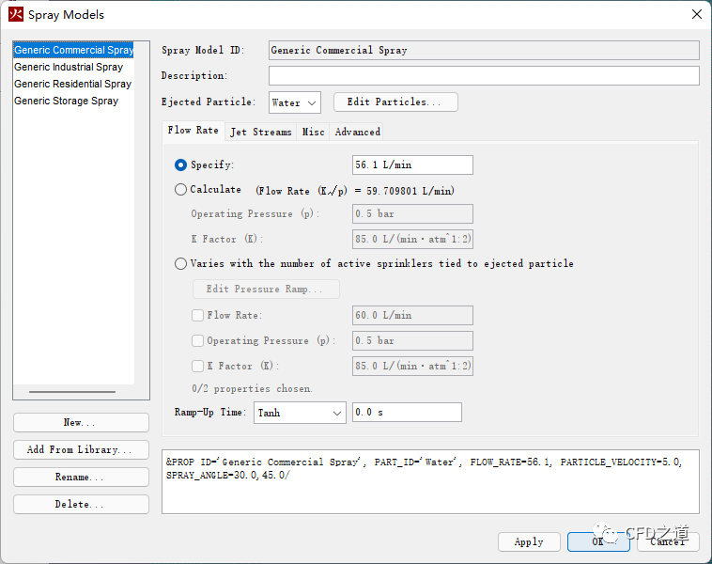Open the Ejected Particle Water dropdown
Screen dimensions: 712x564
(x=294, y=102)
